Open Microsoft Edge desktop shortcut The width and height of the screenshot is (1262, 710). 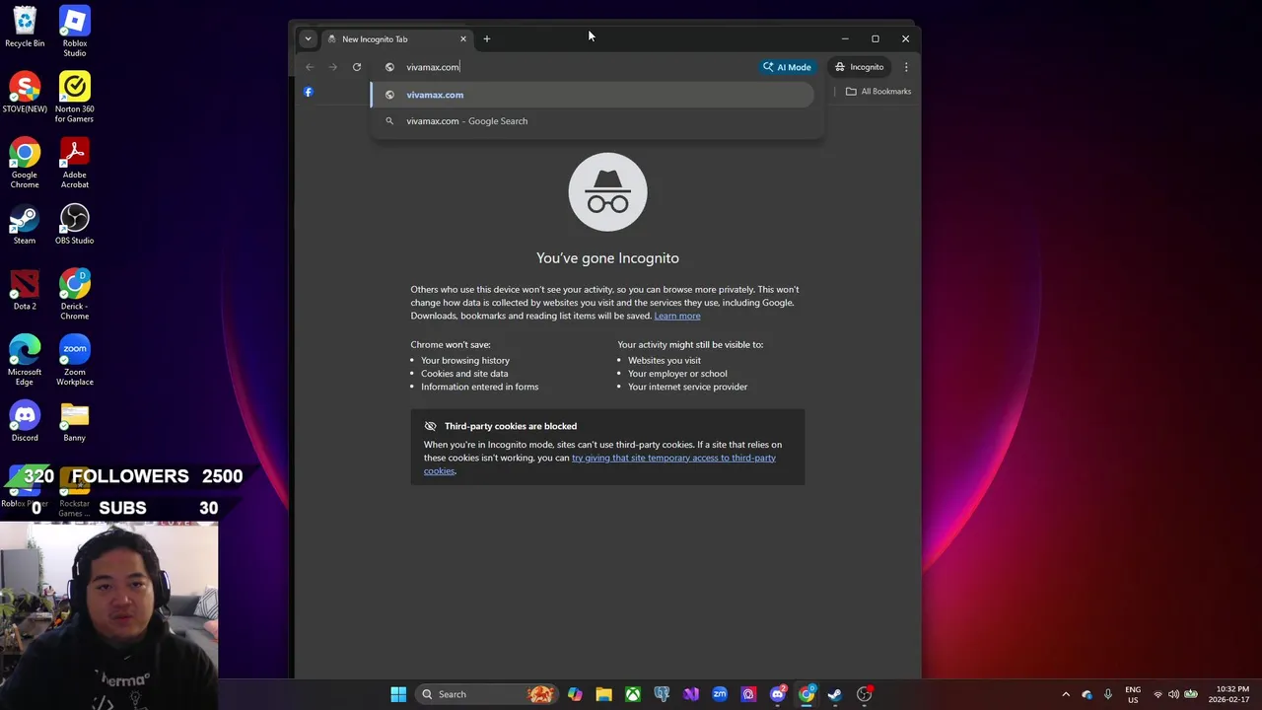pyautogui.click(x=25, y=360)
